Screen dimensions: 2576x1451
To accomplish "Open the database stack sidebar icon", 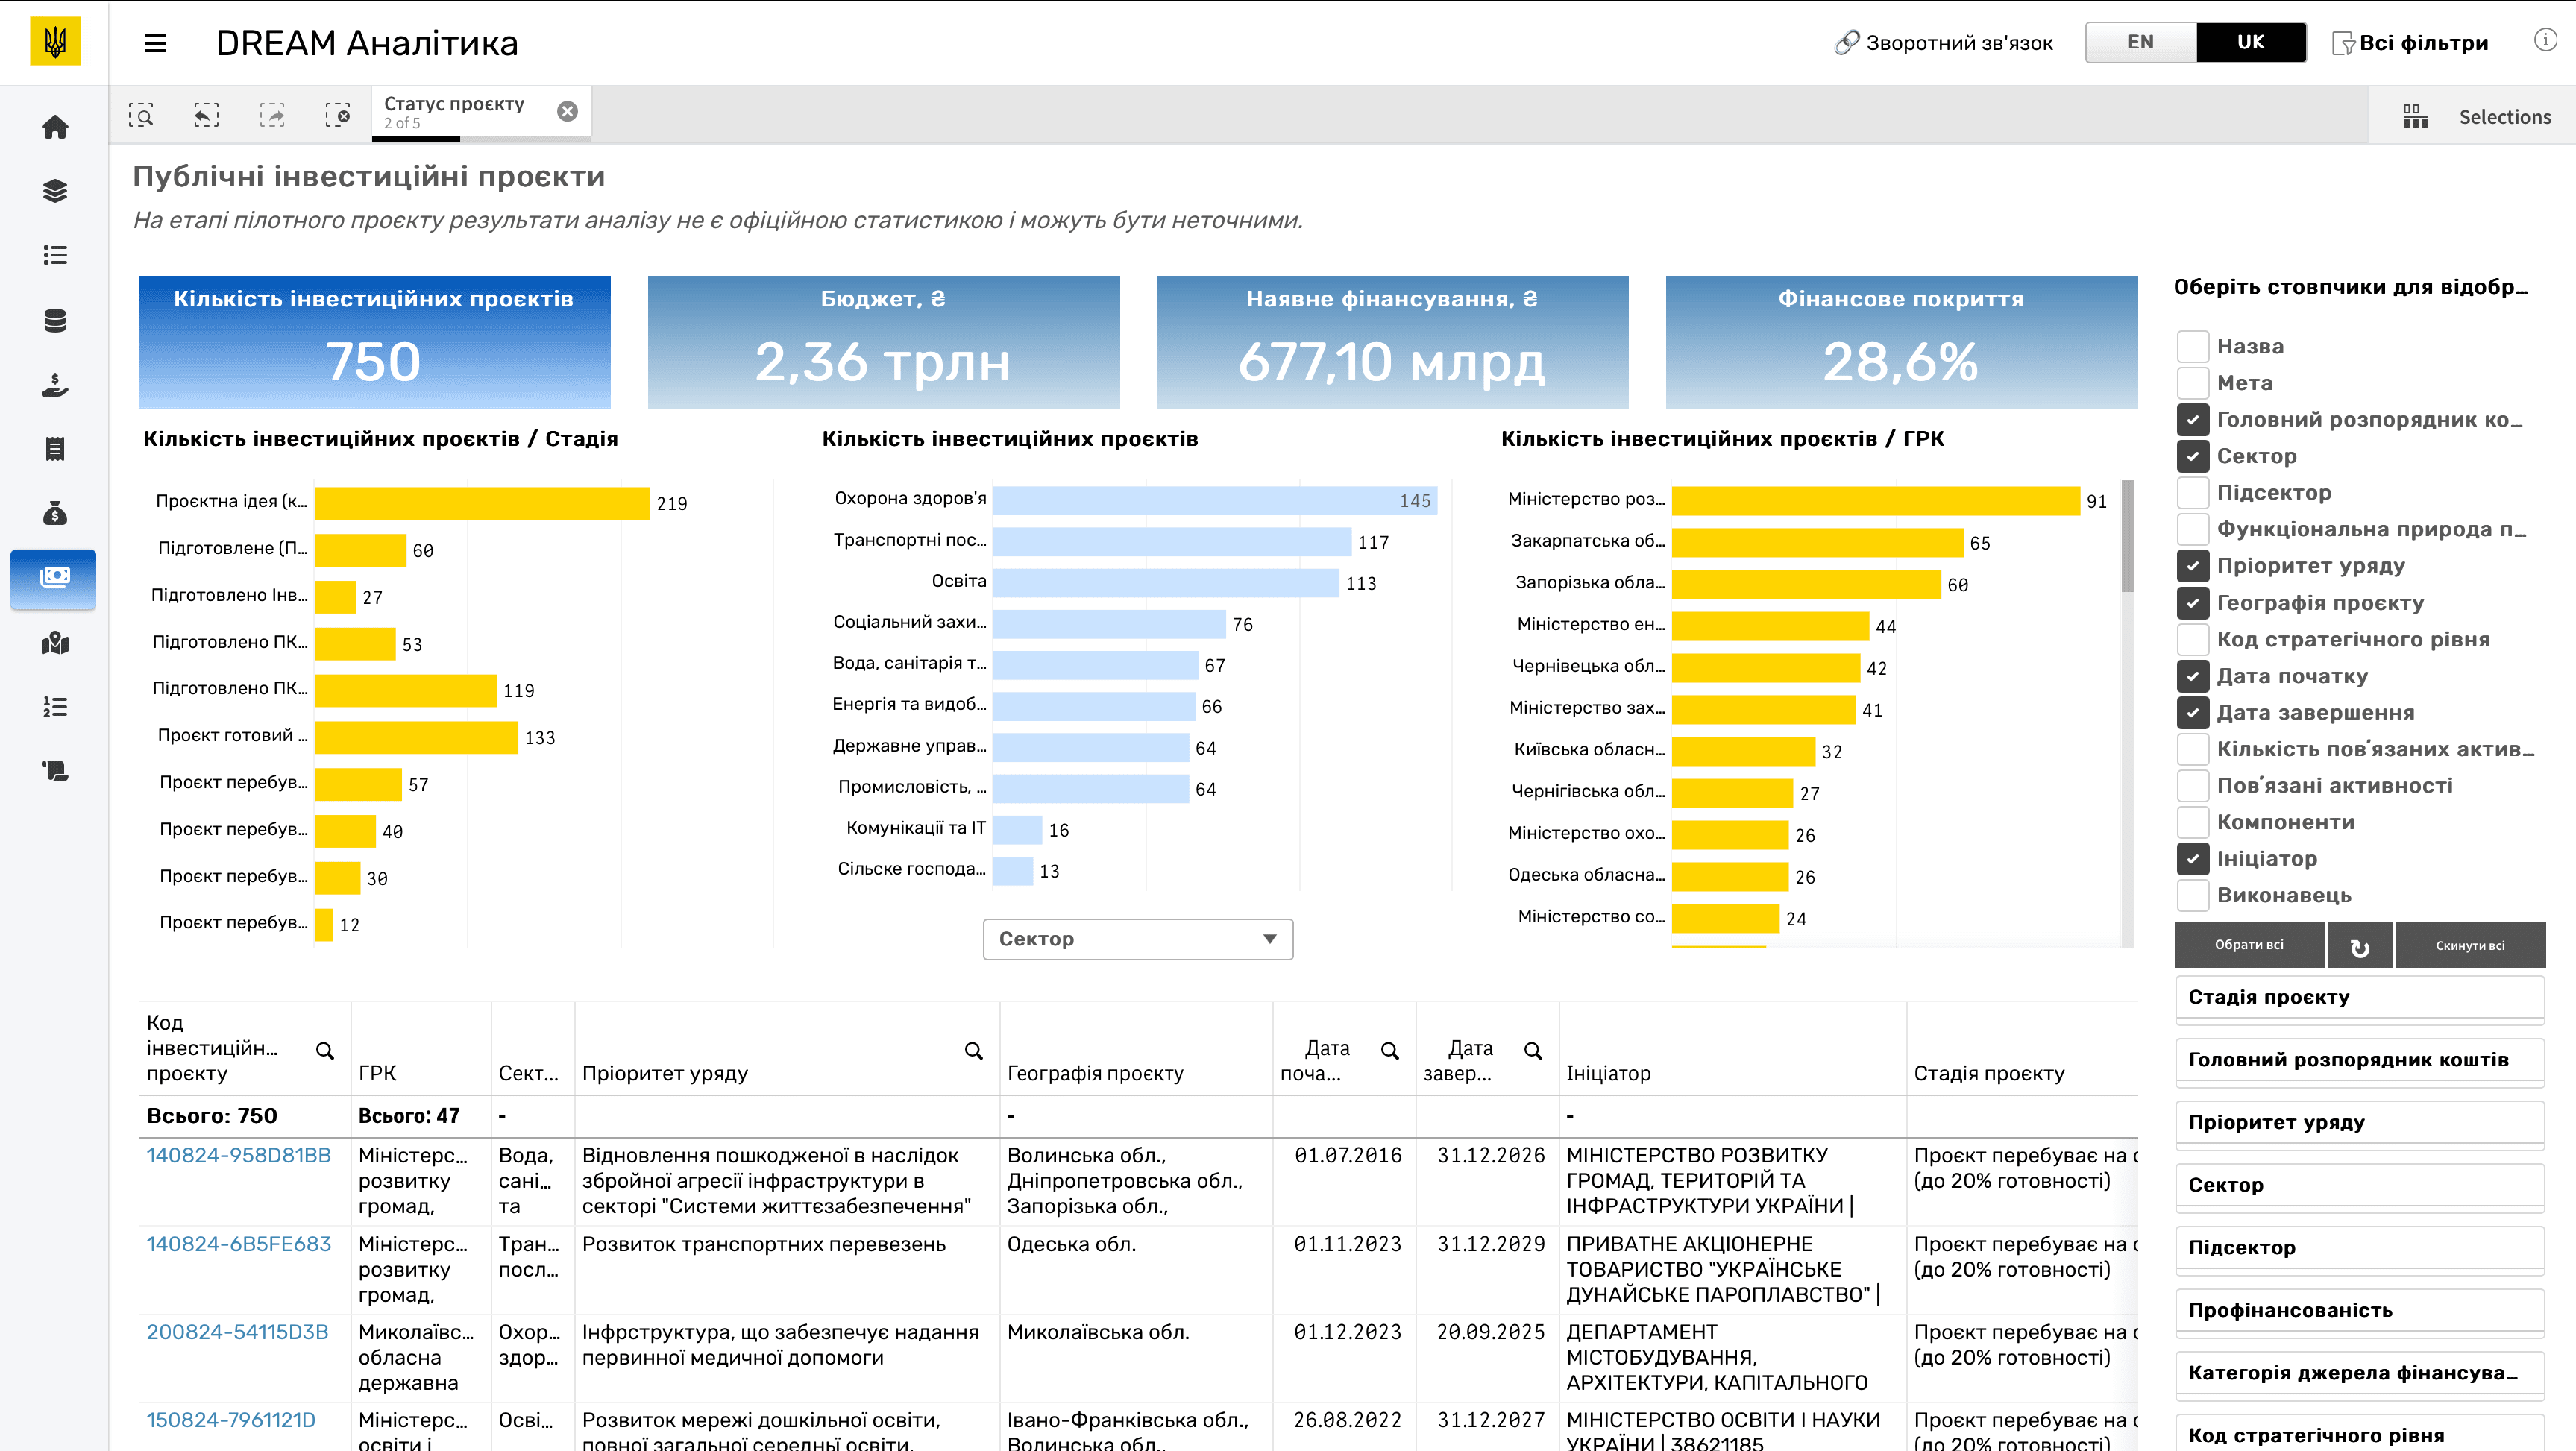I will click(x=55, y=320).
